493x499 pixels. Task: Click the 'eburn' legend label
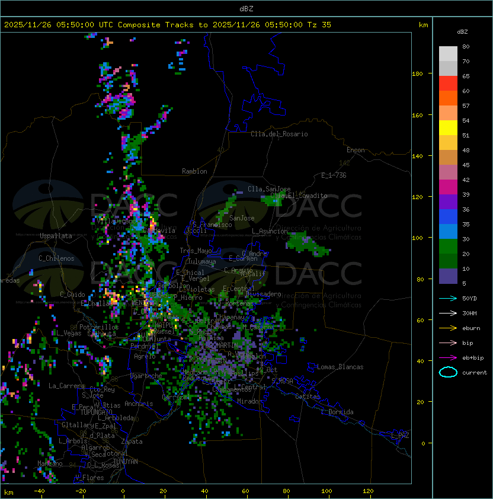[471, 328]
